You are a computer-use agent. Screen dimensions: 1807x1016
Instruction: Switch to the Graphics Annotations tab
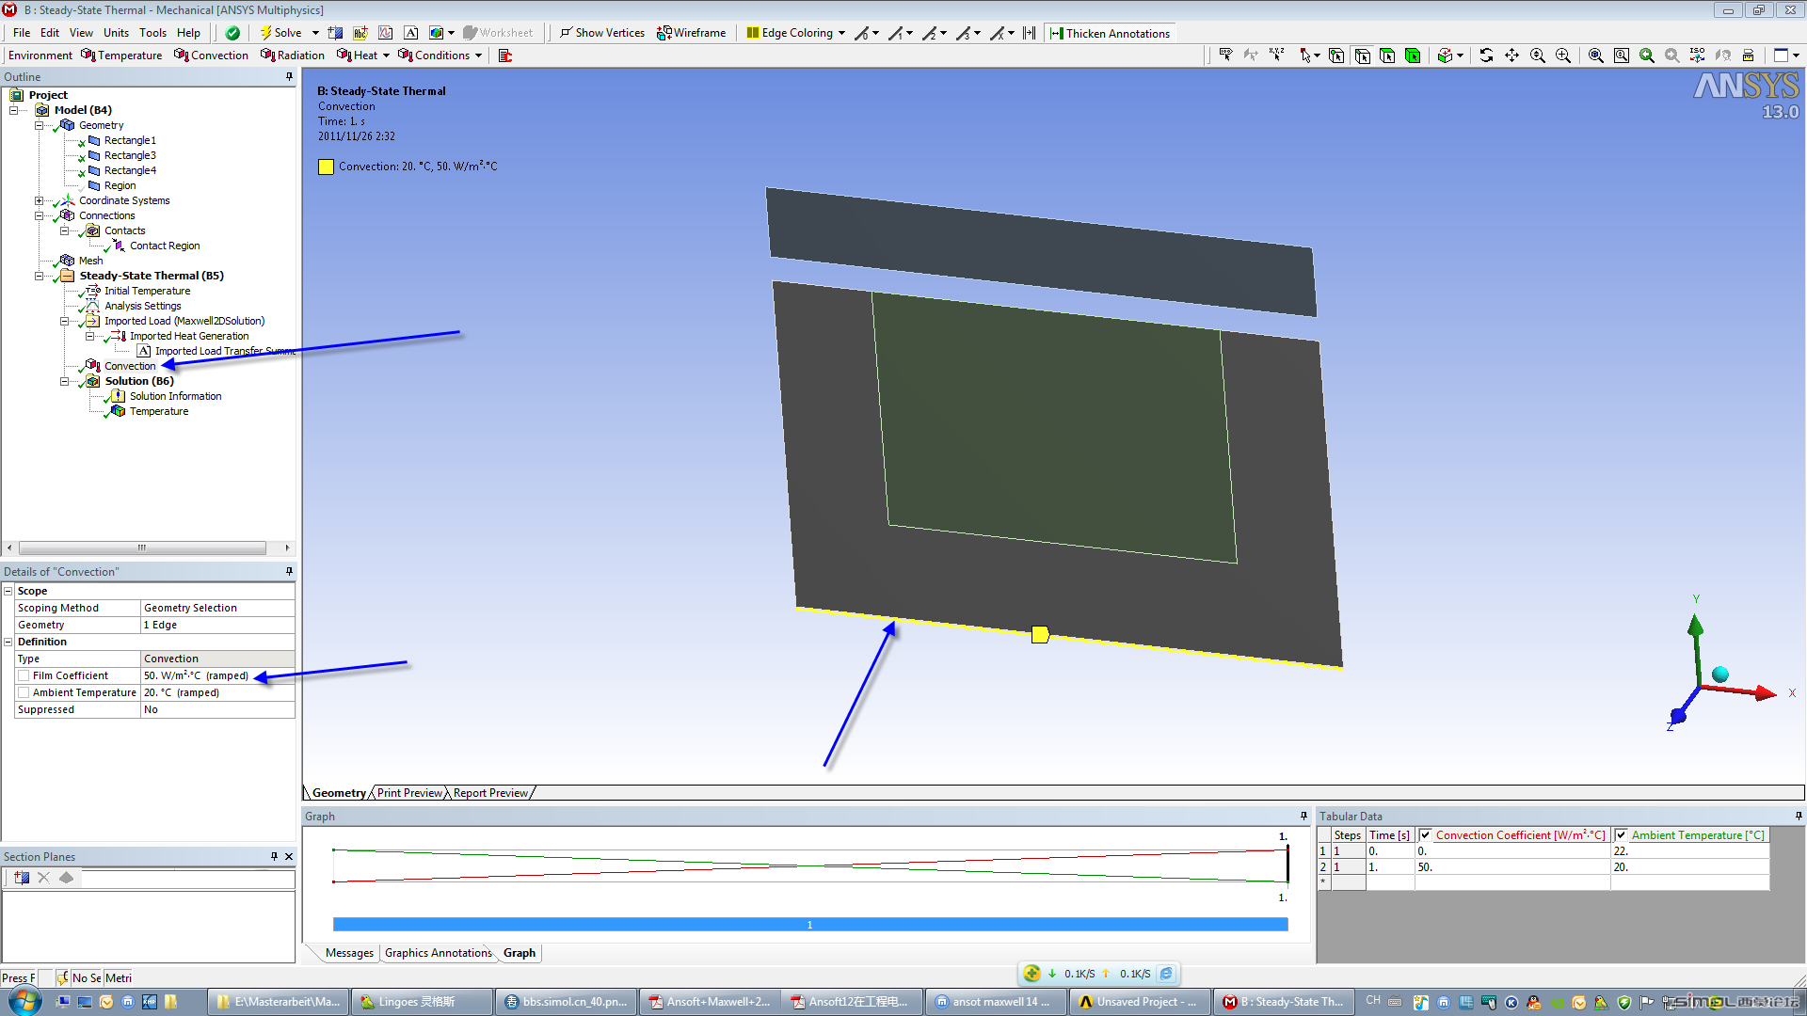pos(438,953)
